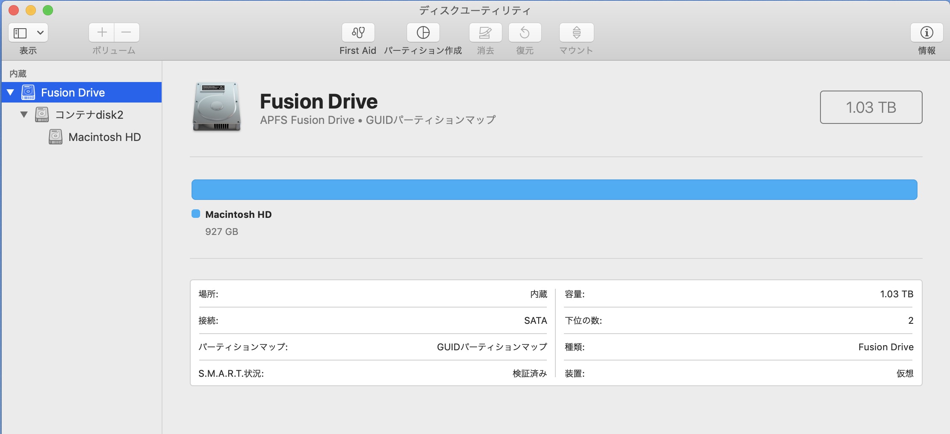The width and height of the screenshot is (950, 434).
Task: Open the view (表示) dropdown arrow
Action: tap(40, 33)
